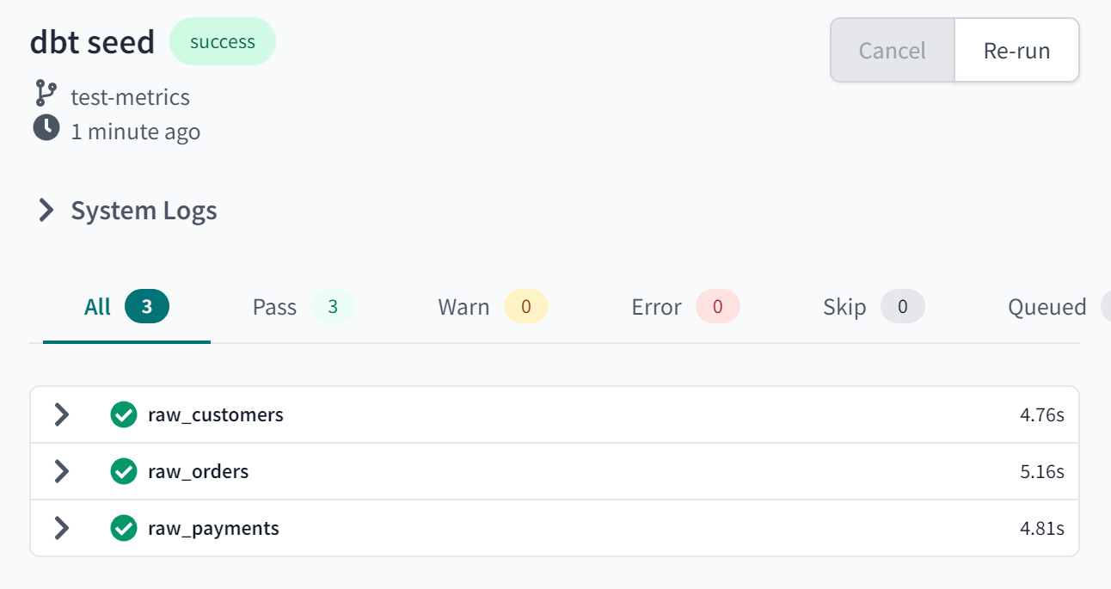Image resolution: width=1111 pixels, height=589 pixels.
Task: Click the Re-run button
Action: [1017, 50]
